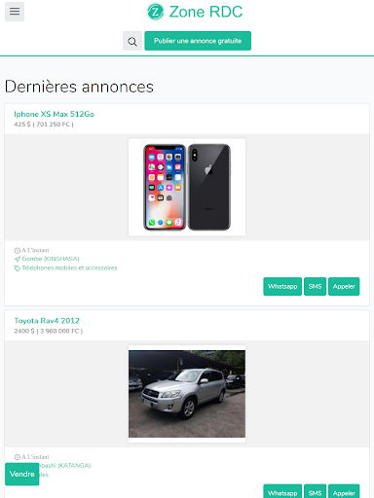Click Publier une annonce gratuite
374x498 pixels.
(198, 41)
